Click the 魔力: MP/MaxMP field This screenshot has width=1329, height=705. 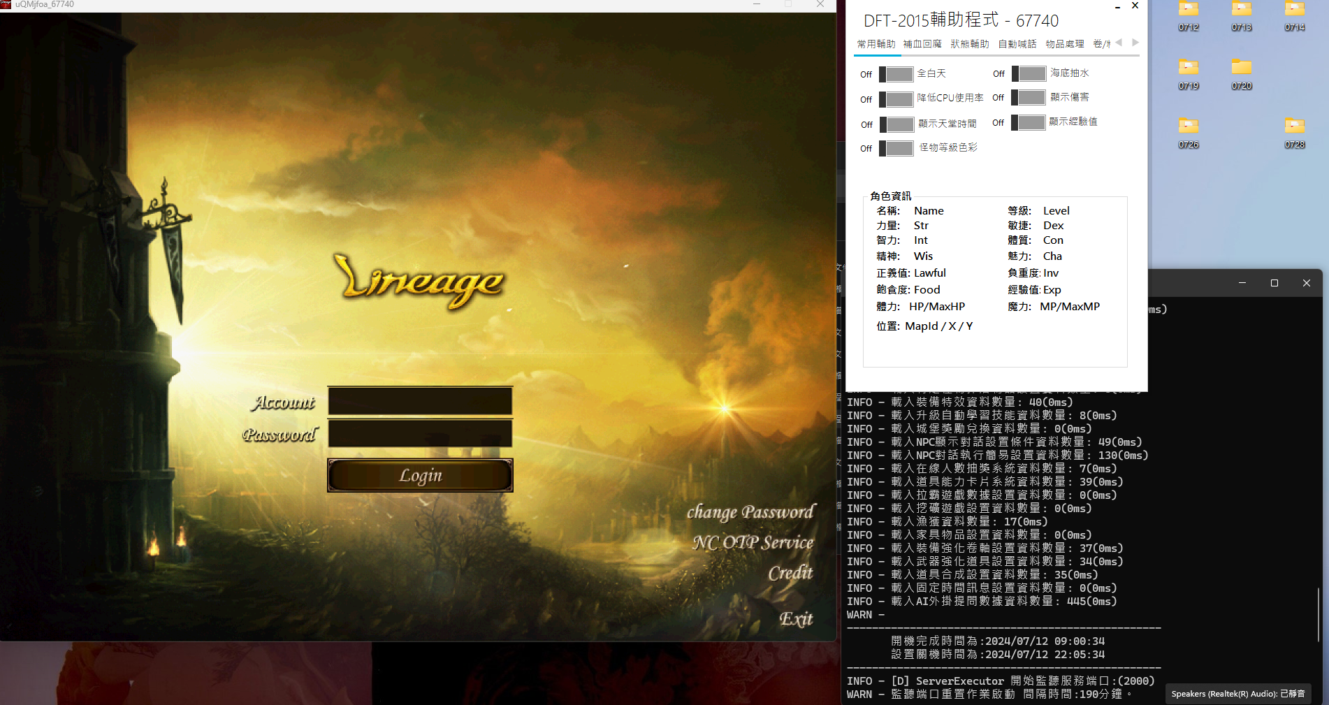(1054, 307)
